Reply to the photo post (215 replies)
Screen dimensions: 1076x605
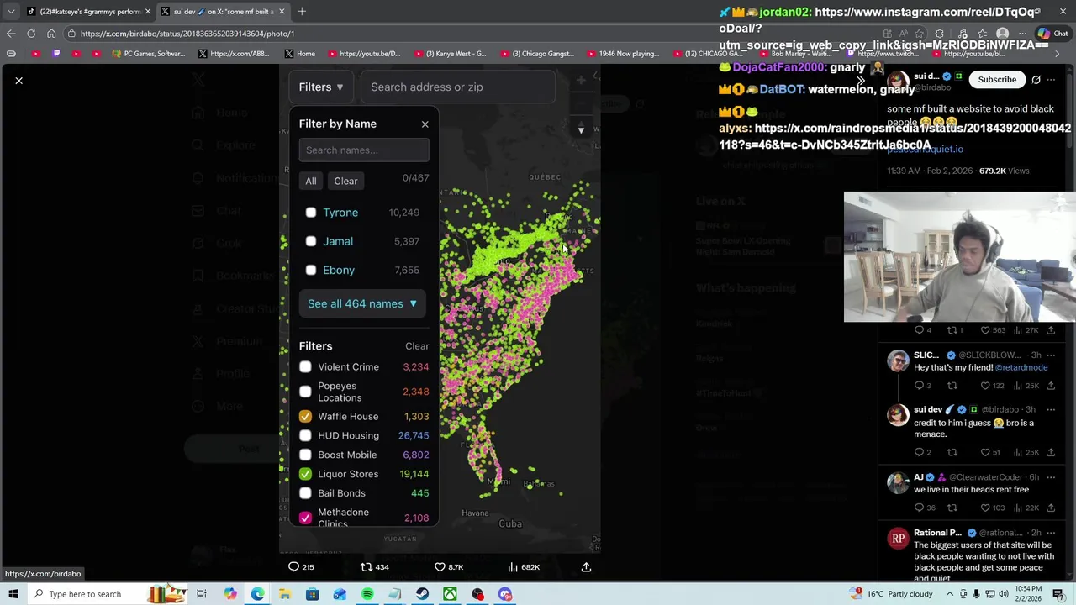click(x=301, y=567)
